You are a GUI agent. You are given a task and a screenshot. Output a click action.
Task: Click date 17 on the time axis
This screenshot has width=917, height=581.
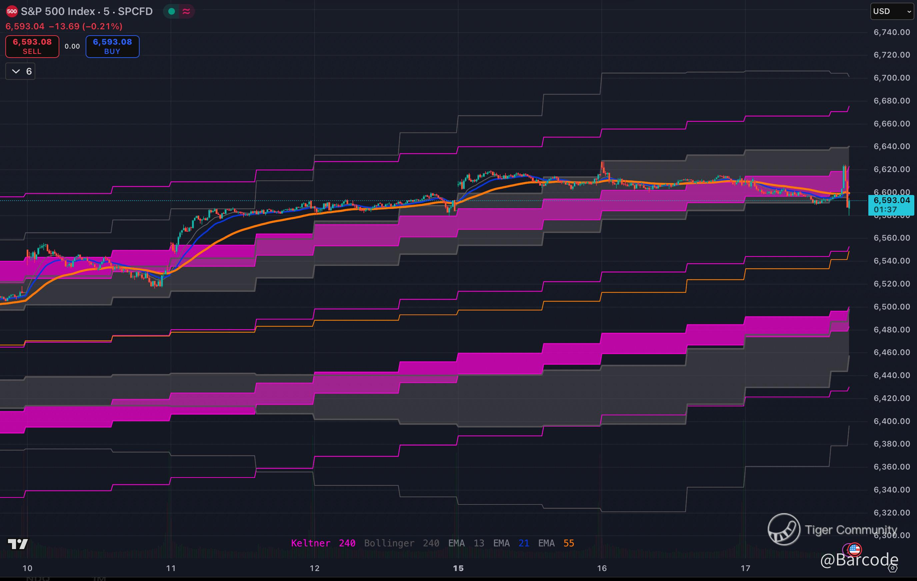point(745,568)
